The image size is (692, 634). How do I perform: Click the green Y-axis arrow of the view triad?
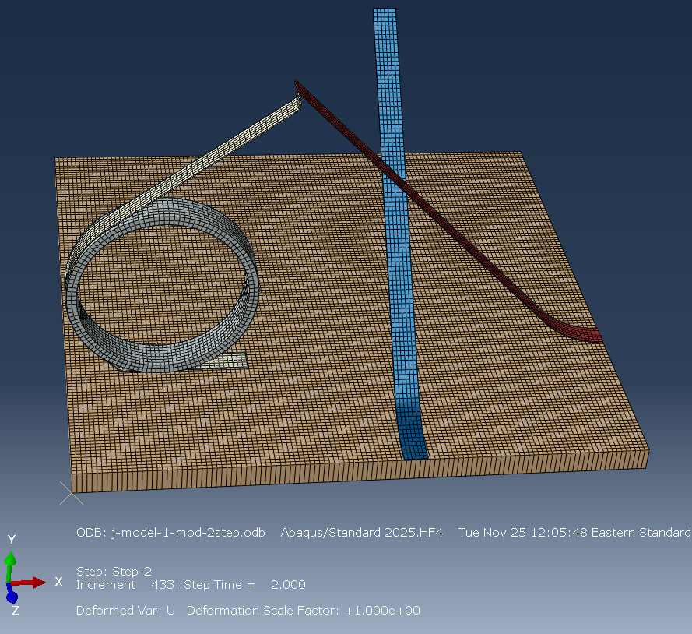10,560
